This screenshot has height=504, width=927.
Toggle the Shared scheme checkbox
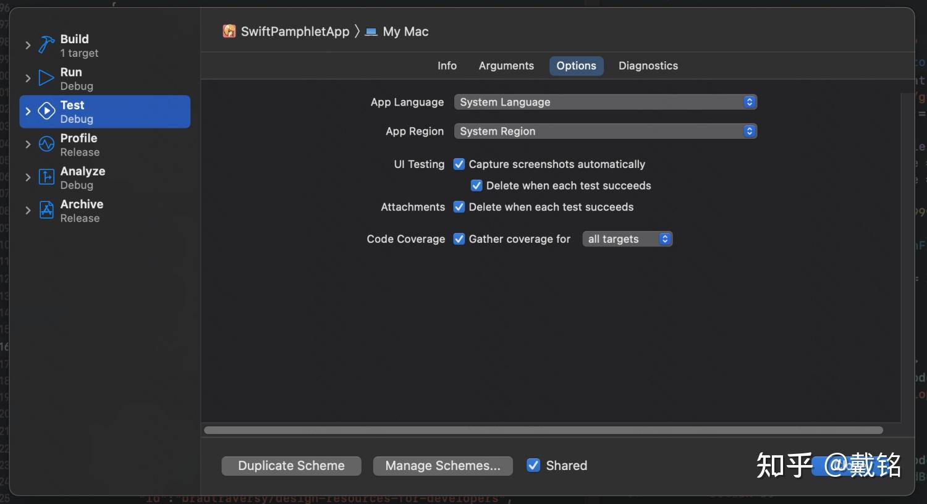(533, 466)
